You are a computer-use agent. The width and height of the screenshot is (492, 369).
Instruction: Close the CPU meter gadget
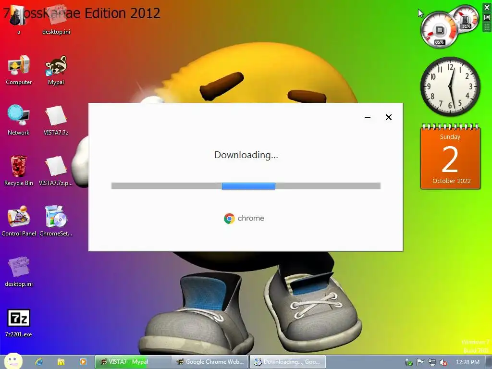click(x=487, y=8)
